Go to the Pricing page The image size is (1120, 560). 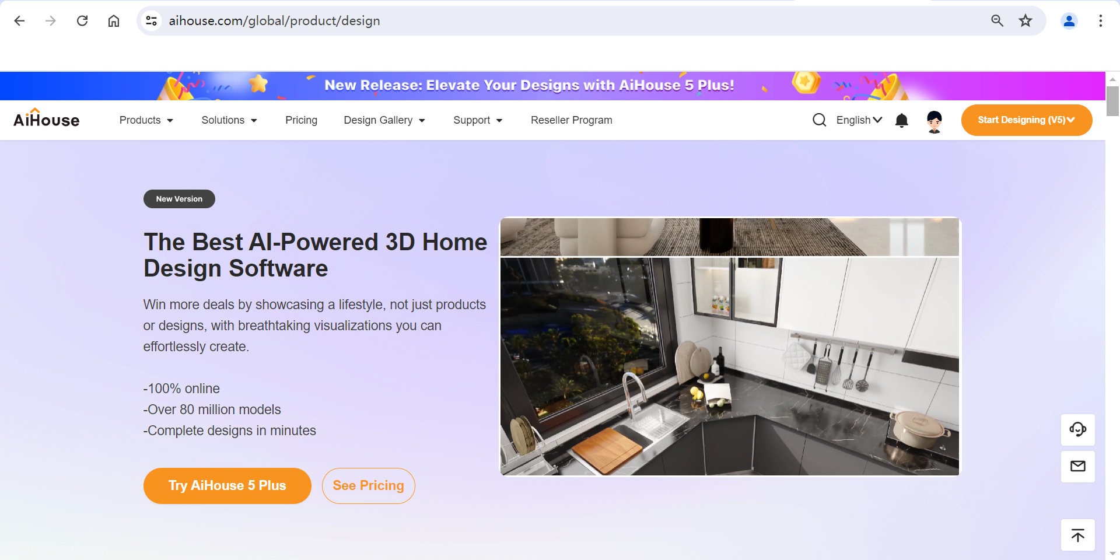point(301,120)
